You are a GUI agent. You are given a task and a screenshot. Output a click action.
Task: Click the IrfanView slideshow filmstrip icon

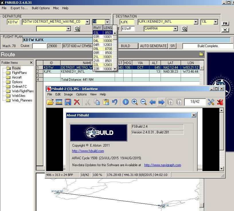(59, 102)
